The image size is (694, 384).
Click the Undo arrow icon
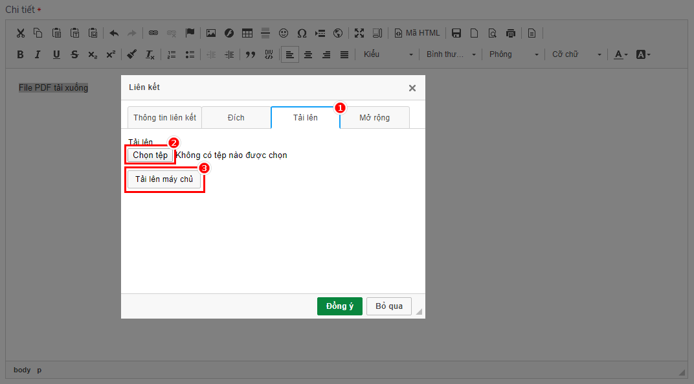pyautogui.click(x=114, y=33)
